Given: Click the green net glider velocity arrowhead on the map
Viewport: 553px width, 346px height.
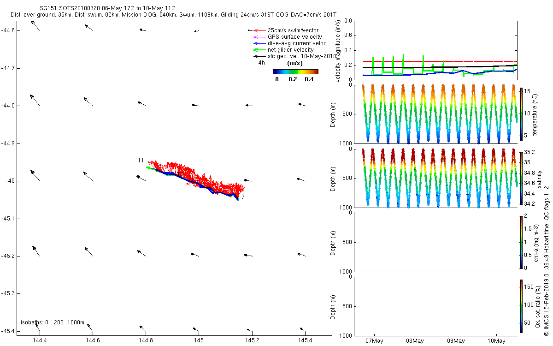Looking at the screenshot, I should pyautogui.click(x=148, y=168).
